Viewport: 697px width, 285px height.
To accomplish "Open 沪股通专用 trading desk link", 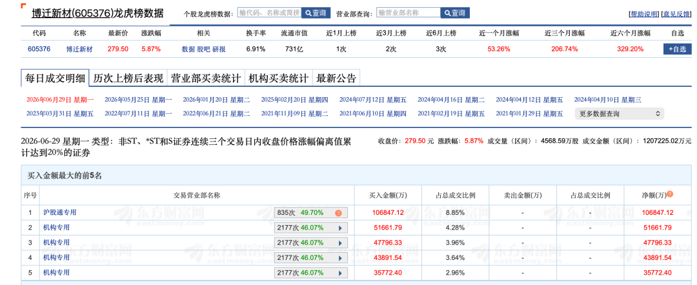I will [59, 212].
